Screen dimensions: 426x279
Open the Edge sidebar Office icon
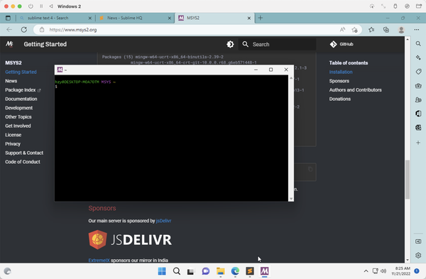coord(418,114)
